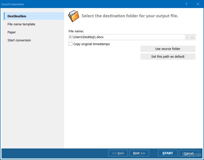
Task: Go to the Start conversion section
Action: tap(19, 40)
